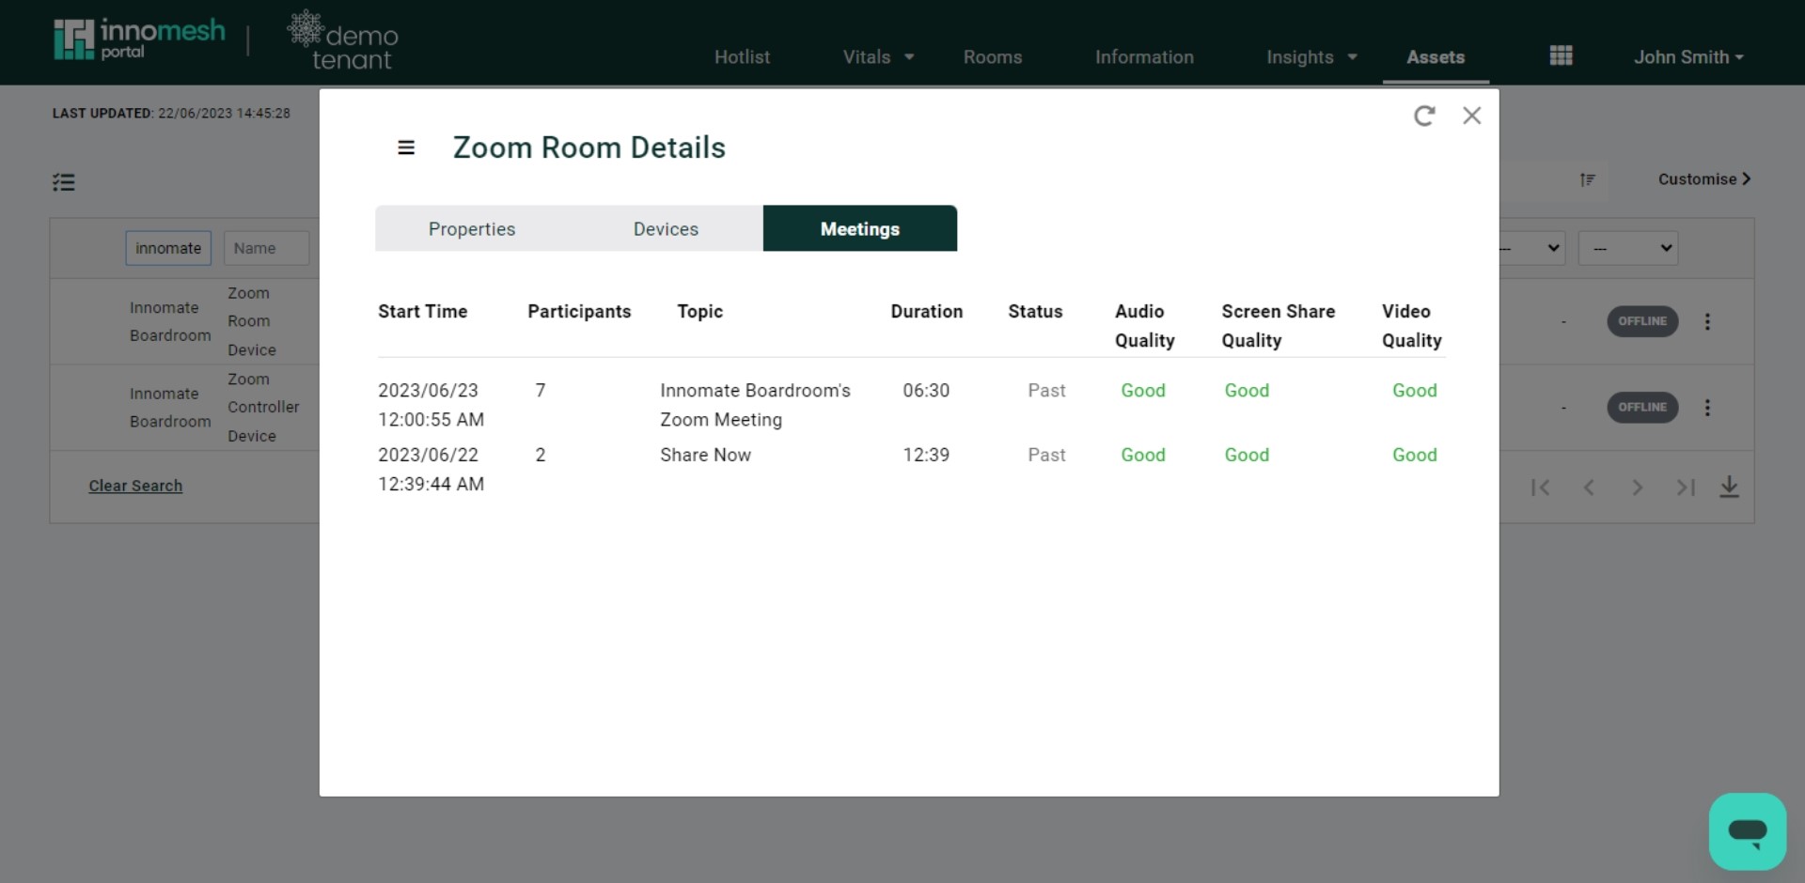Click the 06:30 duration value
The height and width of the screenshot is (883, 1805).
tap(926, 391)
